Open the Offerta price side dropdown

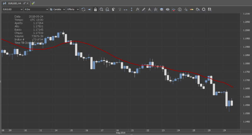click(x=73, y=9)
